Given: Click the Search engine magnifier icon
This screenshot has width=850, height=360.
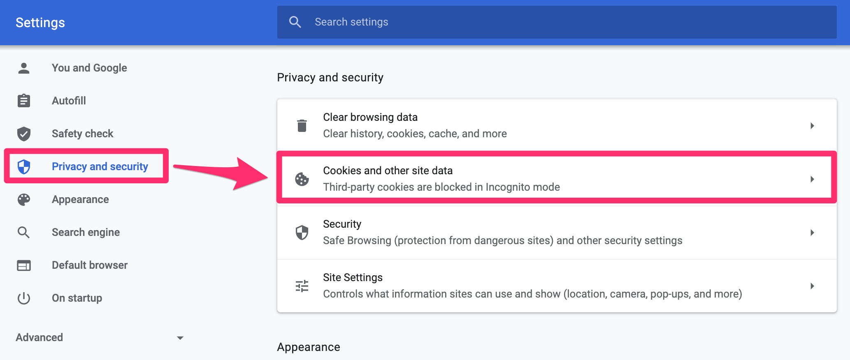Looking at the screenshot, I should [24, 232].
